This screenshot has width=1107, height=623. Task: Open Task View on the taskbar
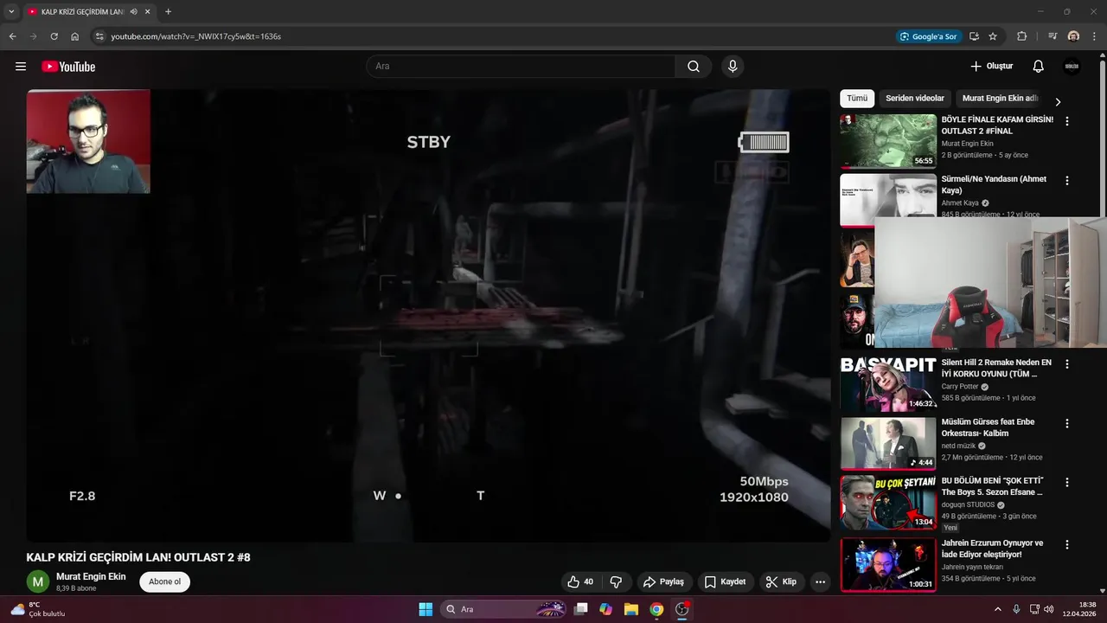pyautogui.click(x=581, y=609)
